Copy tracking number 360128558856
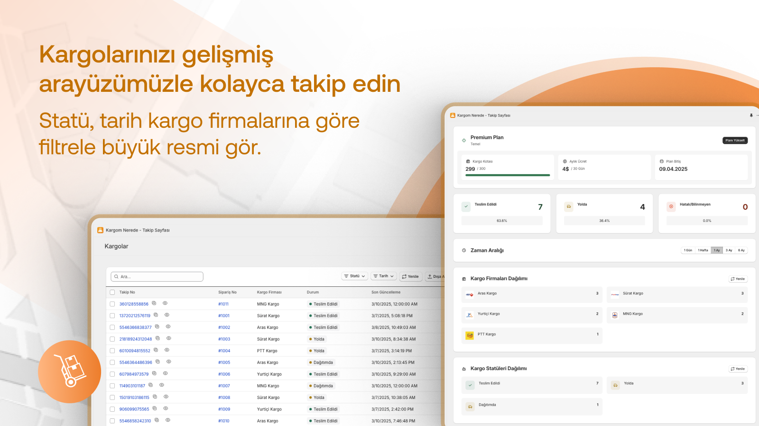Viewport: 759px width, 426px height. coord(154,303)
